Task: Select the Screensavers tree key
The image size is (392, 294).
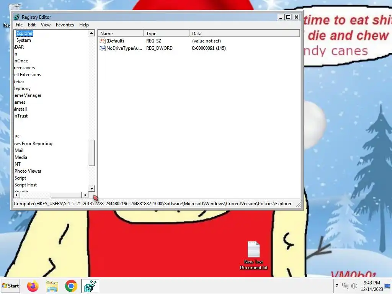Action: pyautogui.click(x=24, y=68)
